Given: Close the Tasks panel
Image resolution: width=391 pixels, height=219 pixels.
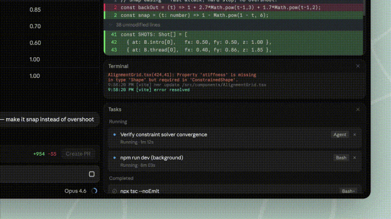Looking at the screenshot, I should [358, 109].
